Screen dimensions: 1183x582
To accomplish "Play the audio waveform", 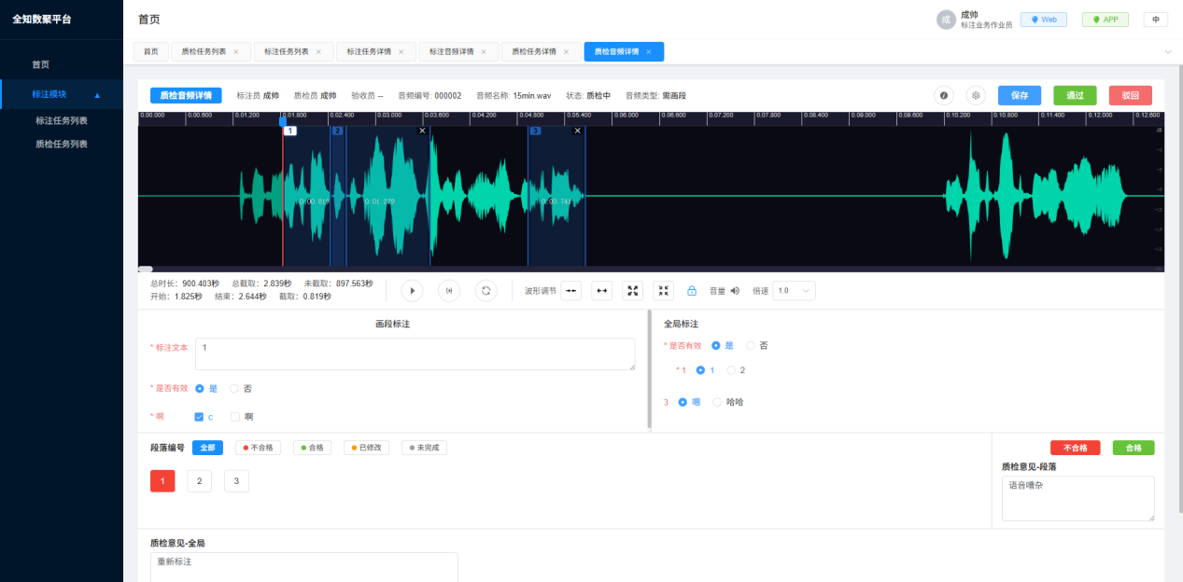I will [x=412, y=291].
